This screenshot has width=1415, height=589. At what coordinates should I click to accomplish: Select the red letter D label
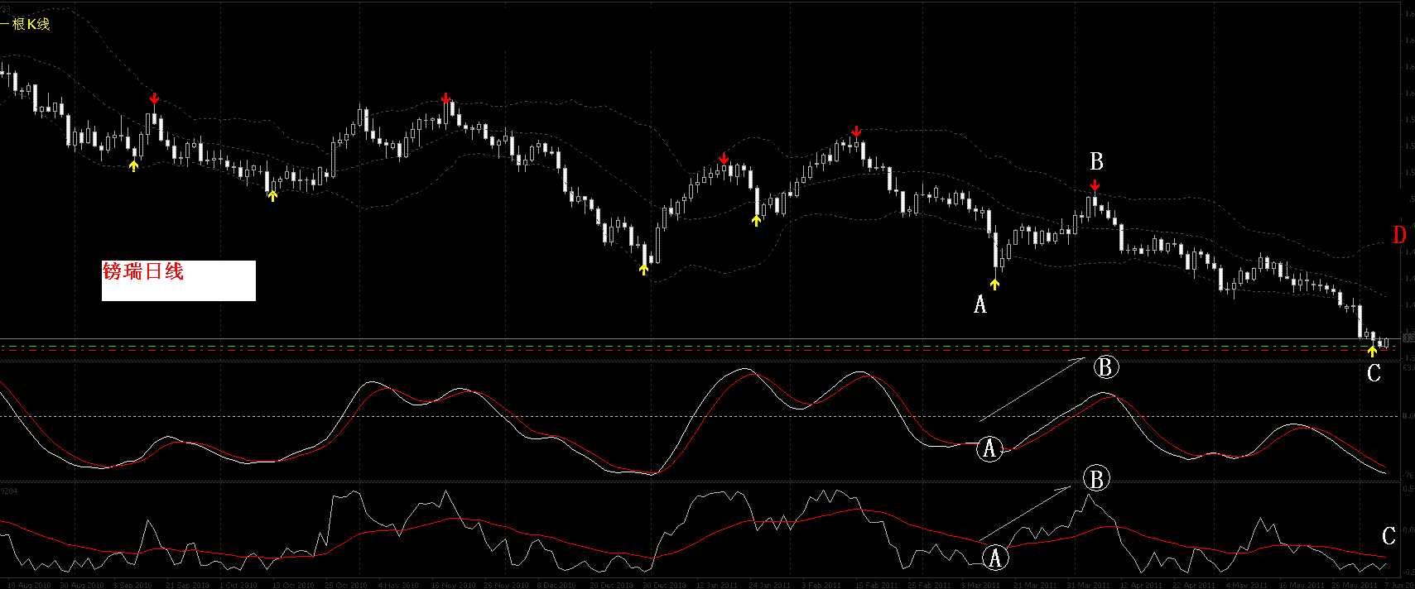[x=1399, y=235]
